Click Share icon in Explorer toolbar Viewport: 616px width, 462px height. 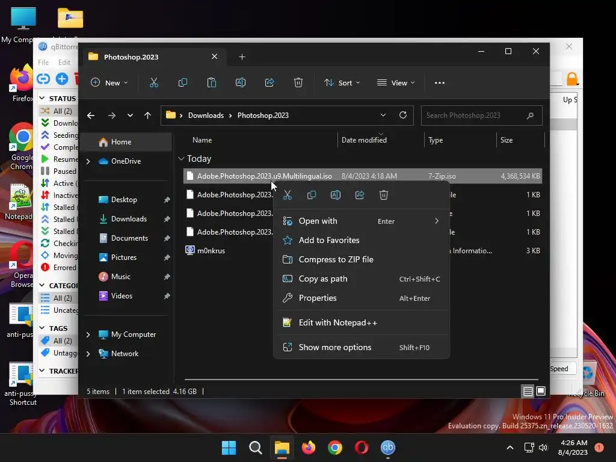click(269, 82)
